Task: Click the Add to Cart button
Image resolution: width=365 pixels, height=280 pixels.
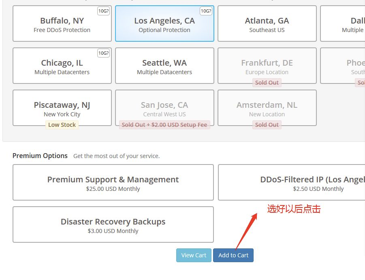Action: pos(233,255)
